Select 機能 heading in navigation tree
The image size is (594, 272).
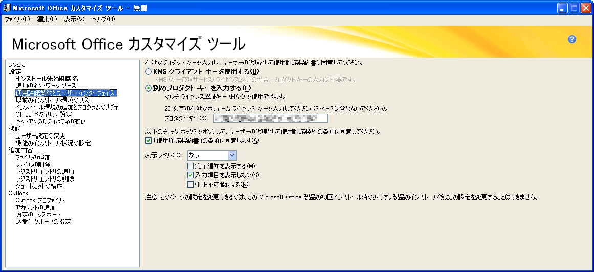pos(14,129)
